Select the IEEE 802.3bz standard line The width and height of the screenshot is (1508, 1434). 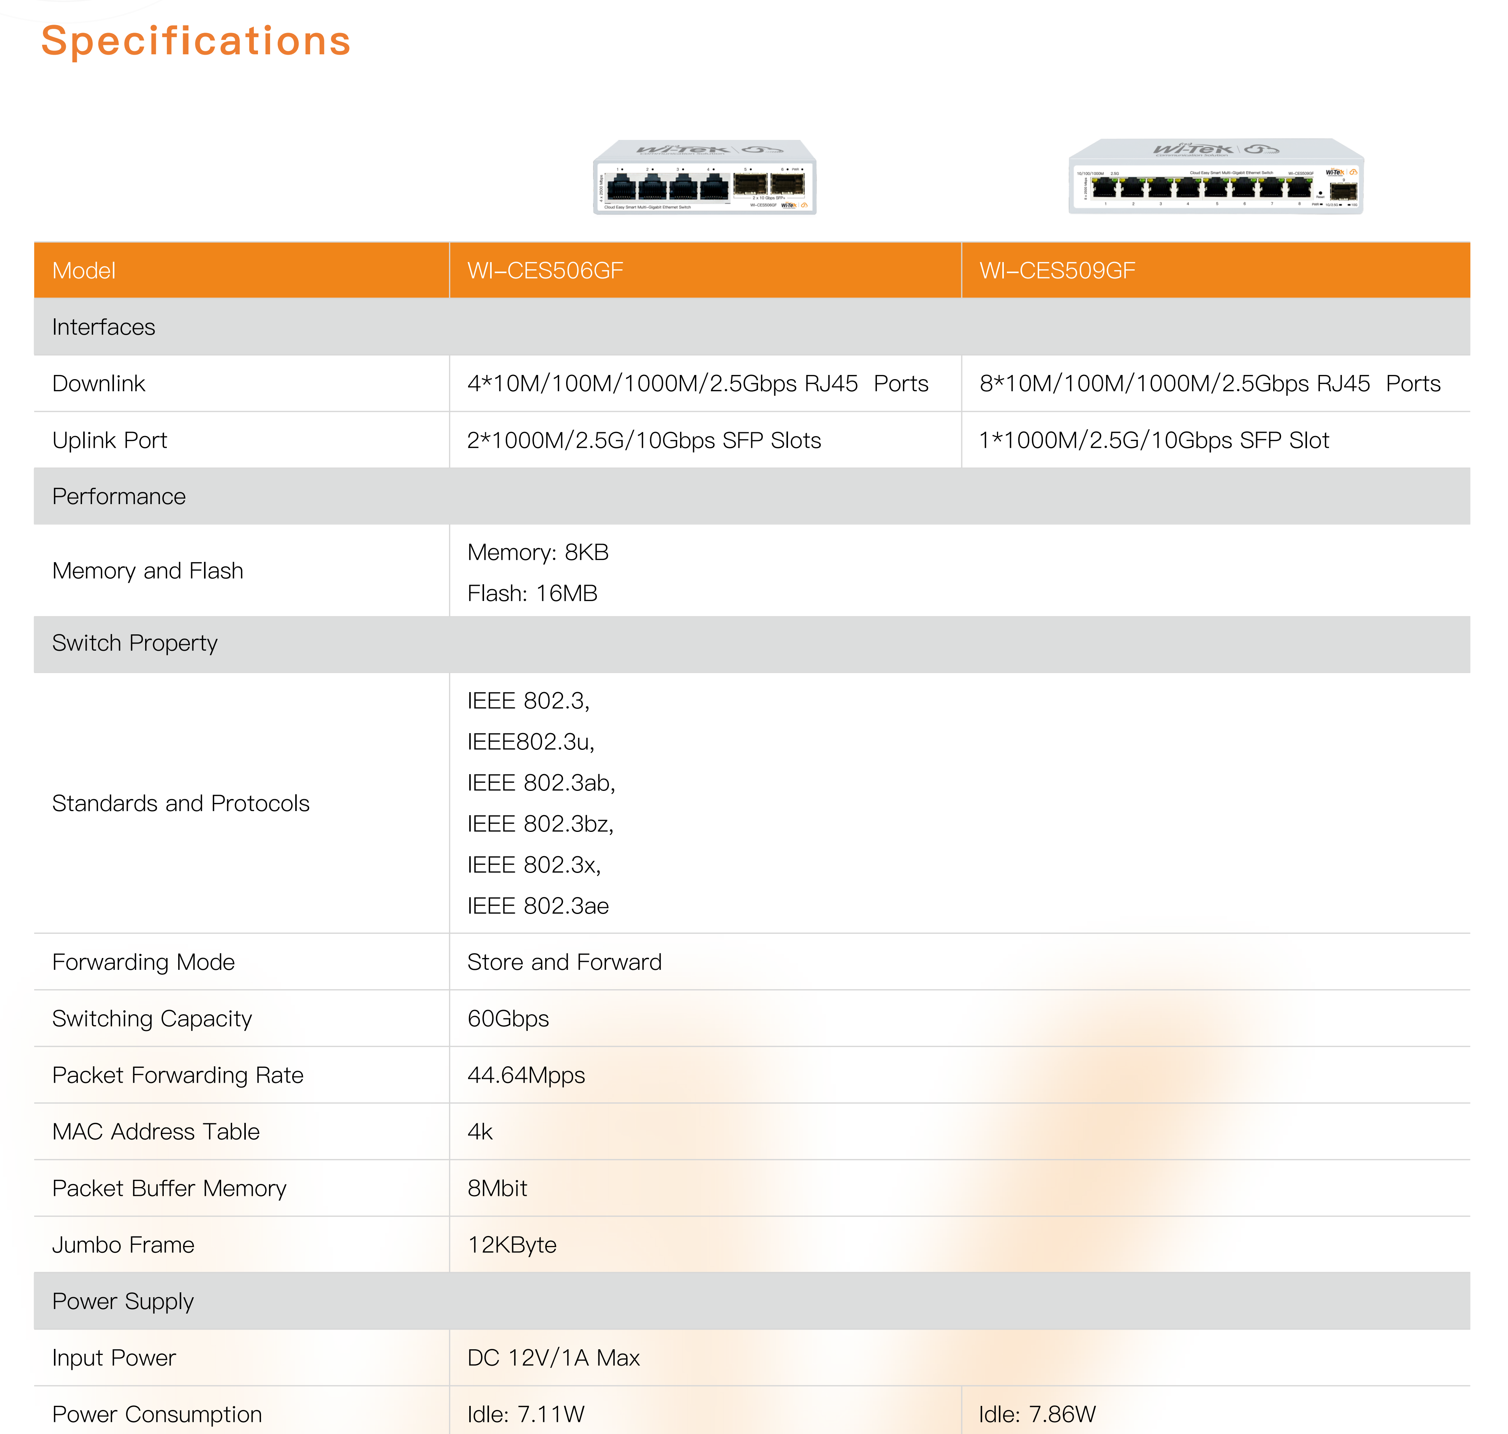[x=540, y=824]
